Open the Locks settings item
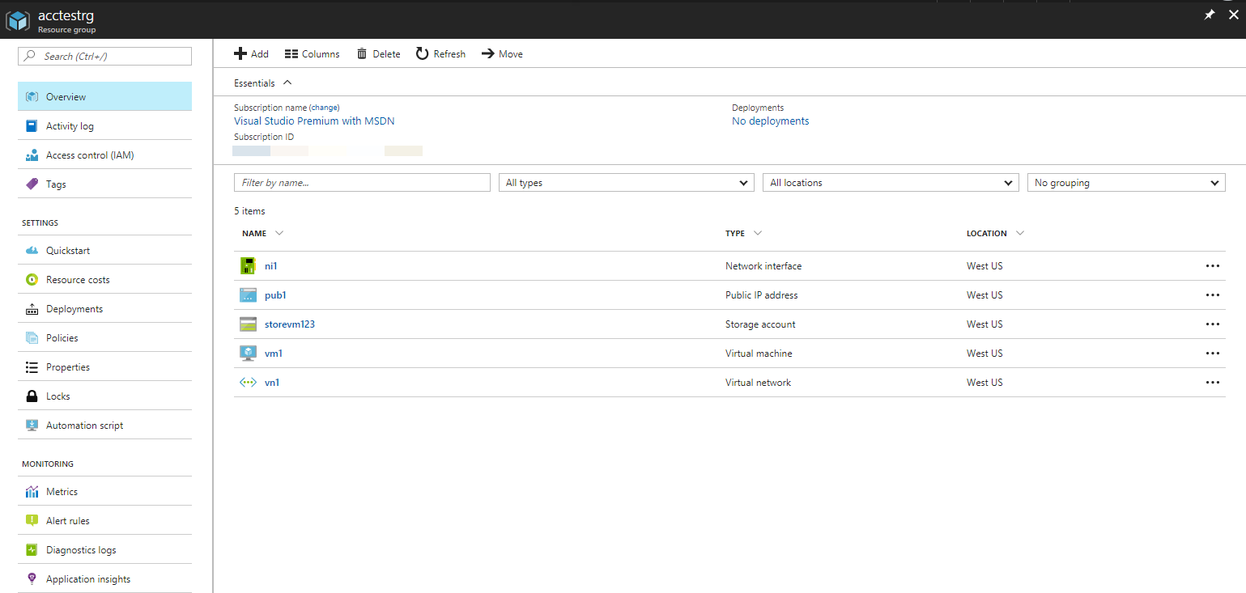Viewport: 1246px width, 593px height. (x=57, y=396)
